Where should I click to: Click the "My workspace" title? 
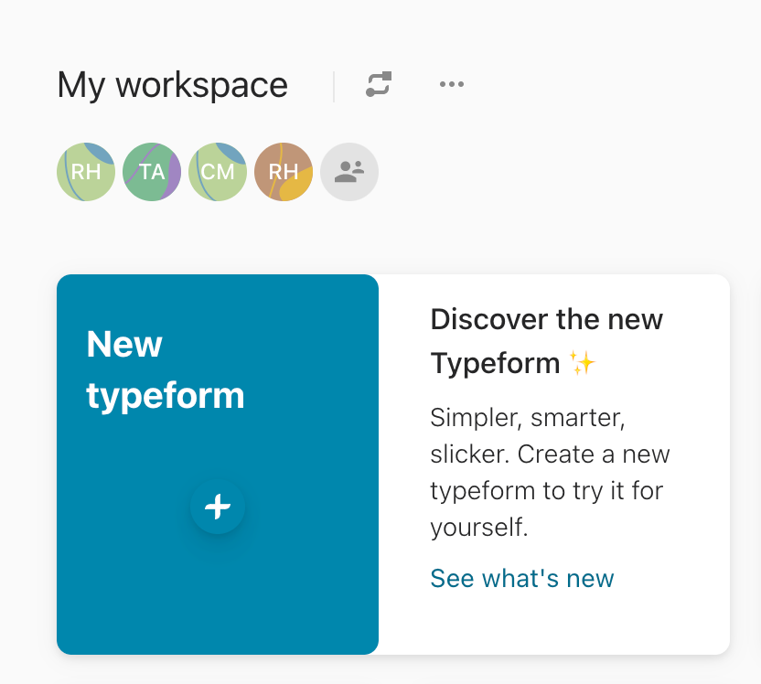[172, 85]
